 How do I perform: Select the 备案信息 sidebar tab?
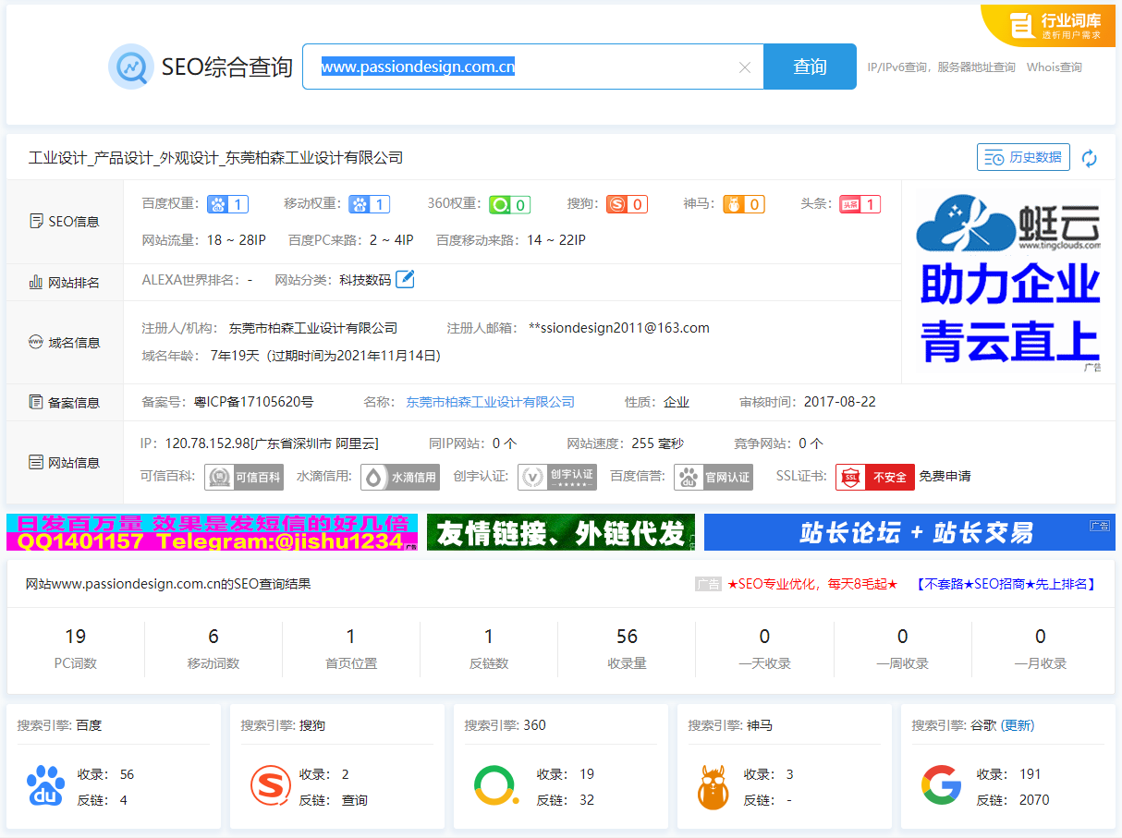[x=65, y=402]
